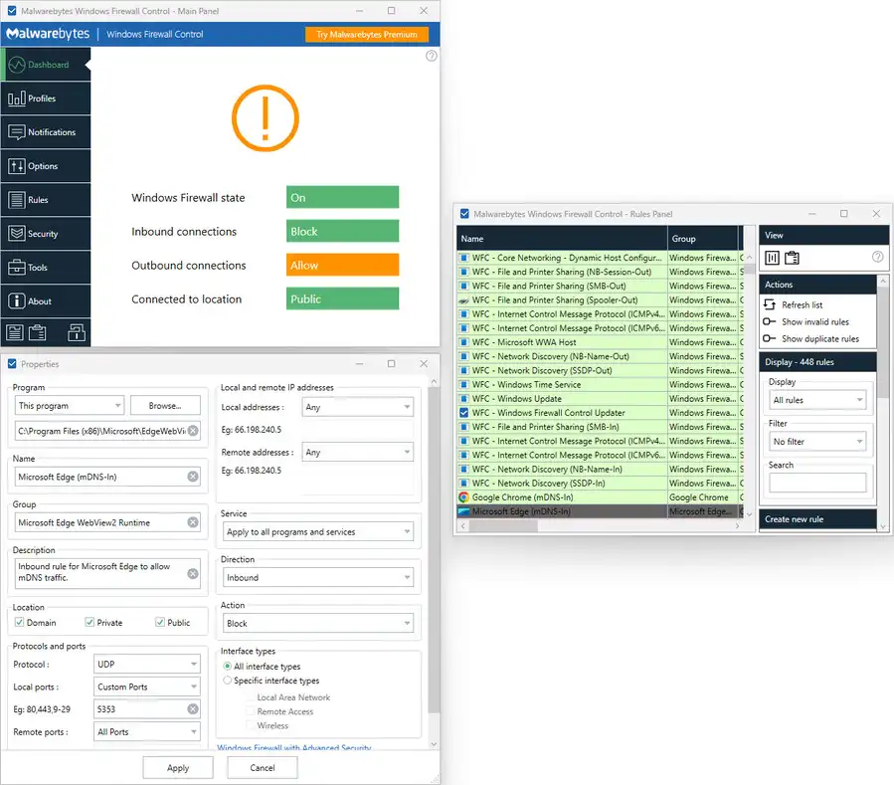
Task: Open the Protocol dropdown showing UDP
Action: pos(146,664)
